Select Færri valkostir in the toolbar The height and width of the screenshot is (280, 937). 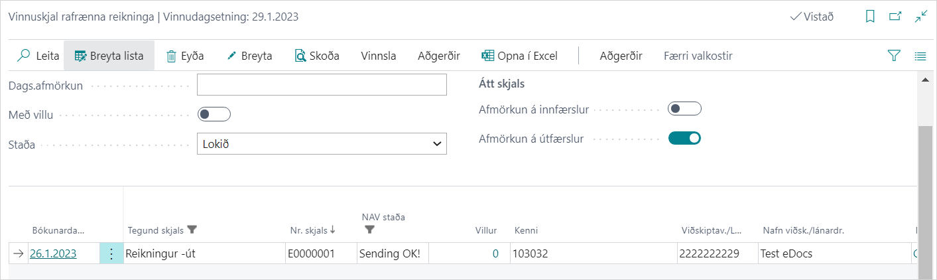click(698, 56)
